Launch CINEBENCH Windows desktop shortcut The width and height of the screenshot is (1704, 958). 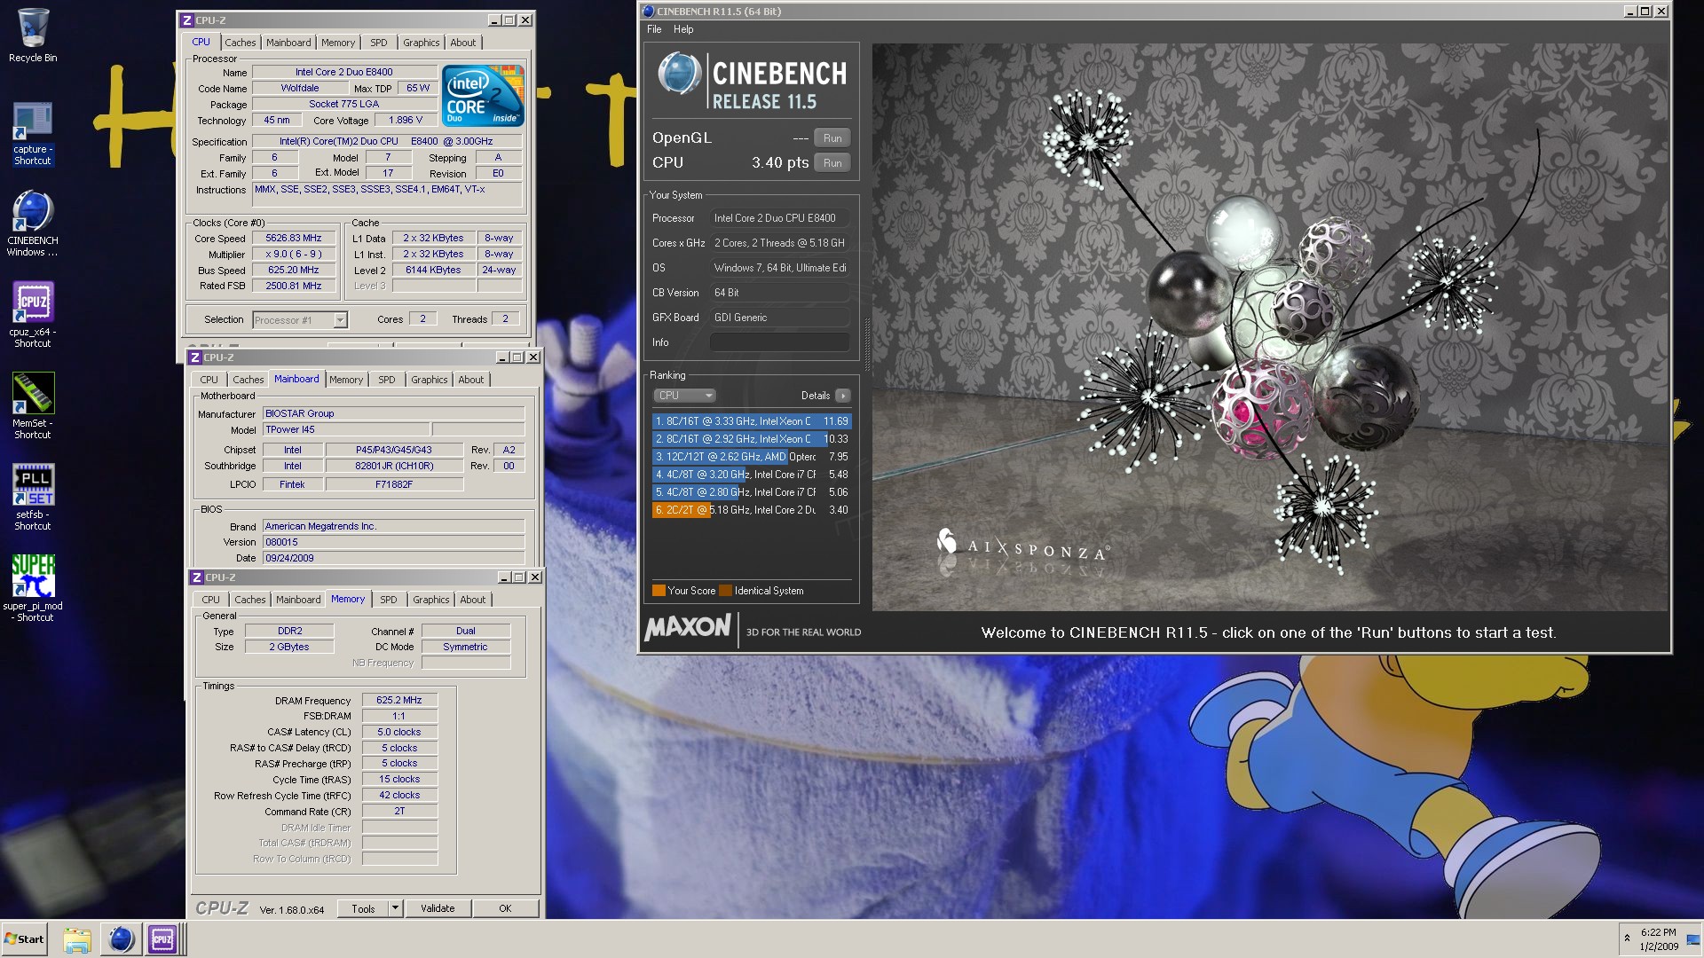pos(33,224)
